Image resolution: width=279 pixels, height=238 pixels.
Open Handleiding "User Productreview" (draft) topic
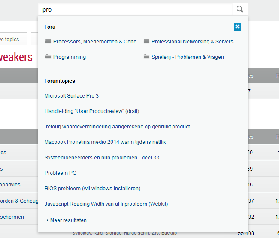click(92, 111)
